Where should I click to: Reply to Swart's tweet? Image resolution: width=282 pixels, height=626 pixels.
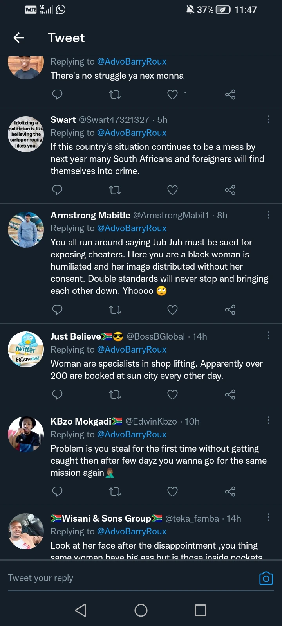58,190
